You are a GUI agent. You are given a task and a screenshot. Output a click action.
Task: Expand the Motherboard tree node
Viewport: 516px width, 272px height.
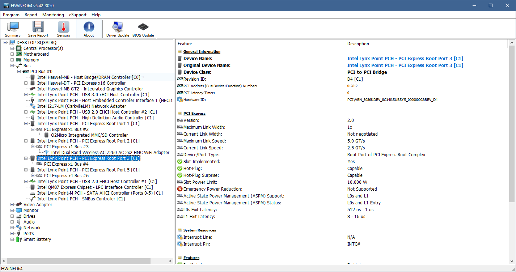pos(12,54)
